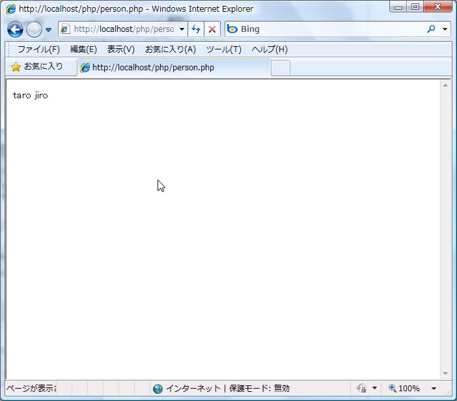Expand the zoom level dropdown arrow
Screen dimensions: 457x401
pyautogui.click(x=434, y=389)
